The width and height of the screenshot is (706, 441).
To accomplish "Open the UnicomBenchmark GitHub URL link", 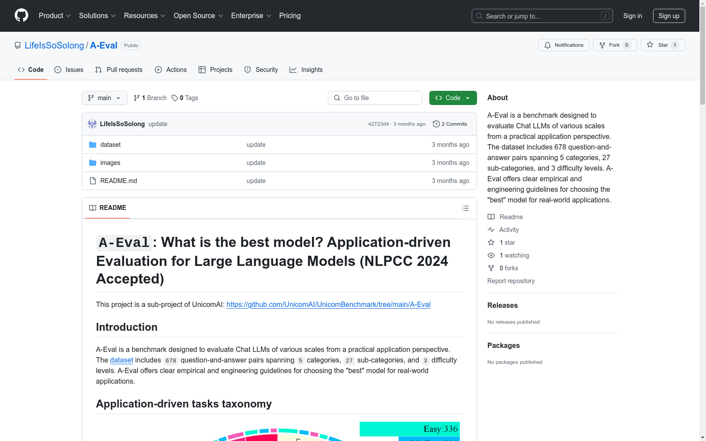I will pyautogui.click(x=329, y=304).
